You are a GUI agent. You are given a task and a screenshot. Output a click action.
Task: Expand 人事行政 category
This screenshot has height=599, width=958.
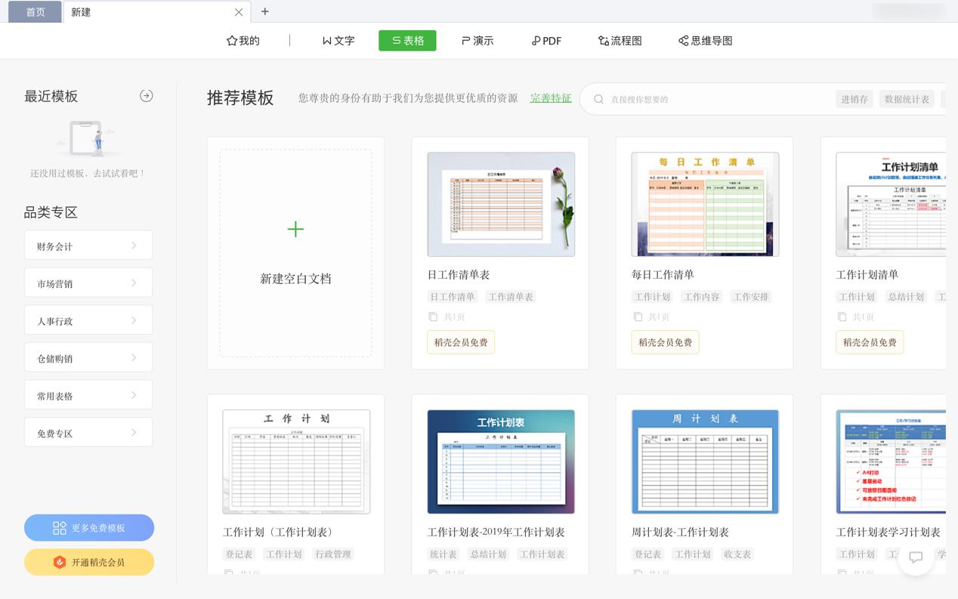(88, 320)
